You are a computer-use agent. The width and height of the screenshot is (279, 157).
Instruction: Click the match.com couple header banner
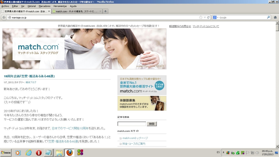[x=84, y=49]
